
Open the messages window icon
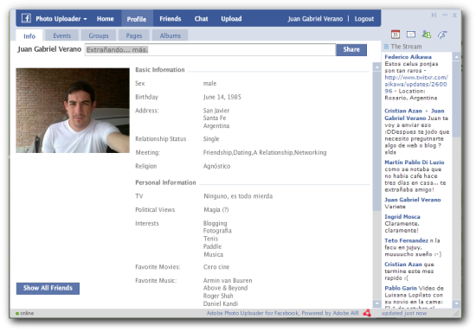[411, 35]
